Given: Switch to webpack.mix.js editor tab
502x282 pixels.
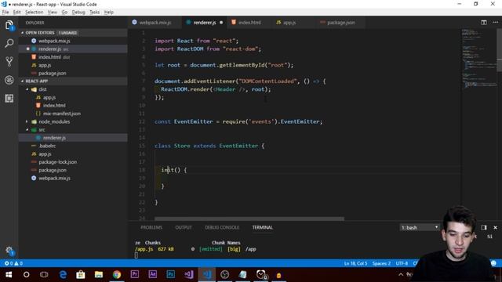Looking at the screenshot, I should 155,23.
